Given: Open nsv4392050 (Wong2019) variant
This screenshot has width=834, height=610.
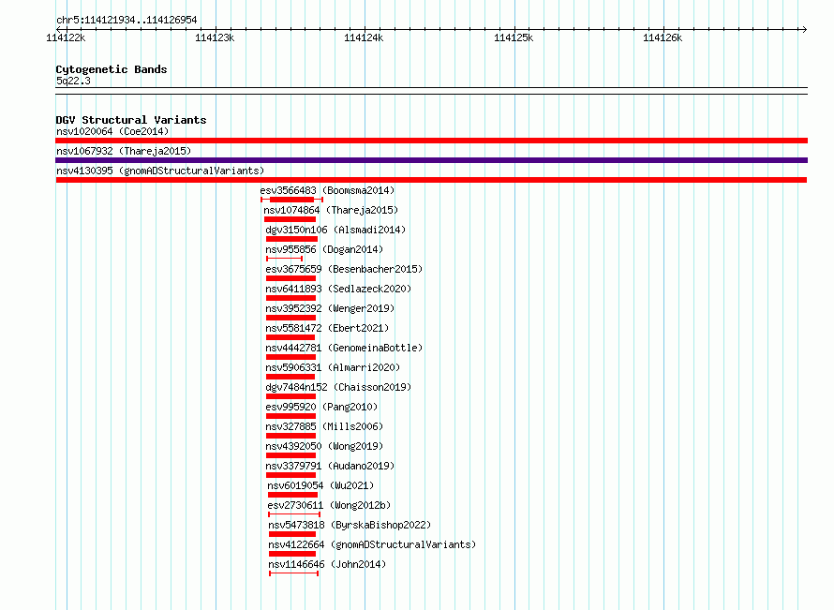Looking at the screenshot, I should click(x=324, y=446).
